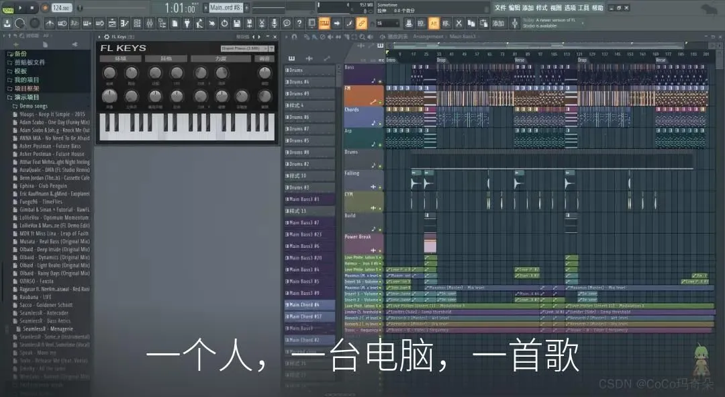Open the 文件 menu

[500, 8]
